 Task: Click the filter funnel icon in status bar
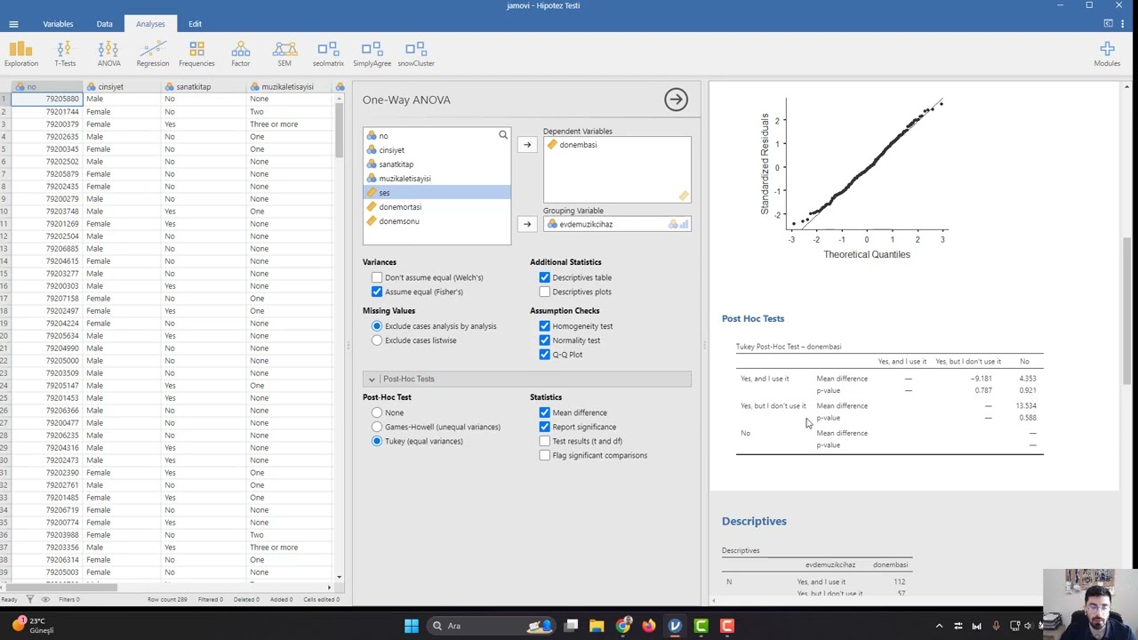coord(29,599)
